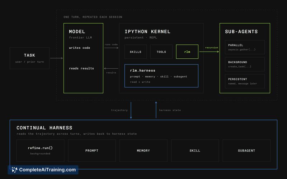The height and width of the screenshot is (179, 287).
Task: Select the IPYTHON KERNEL heading
Action: pos(147,32)
